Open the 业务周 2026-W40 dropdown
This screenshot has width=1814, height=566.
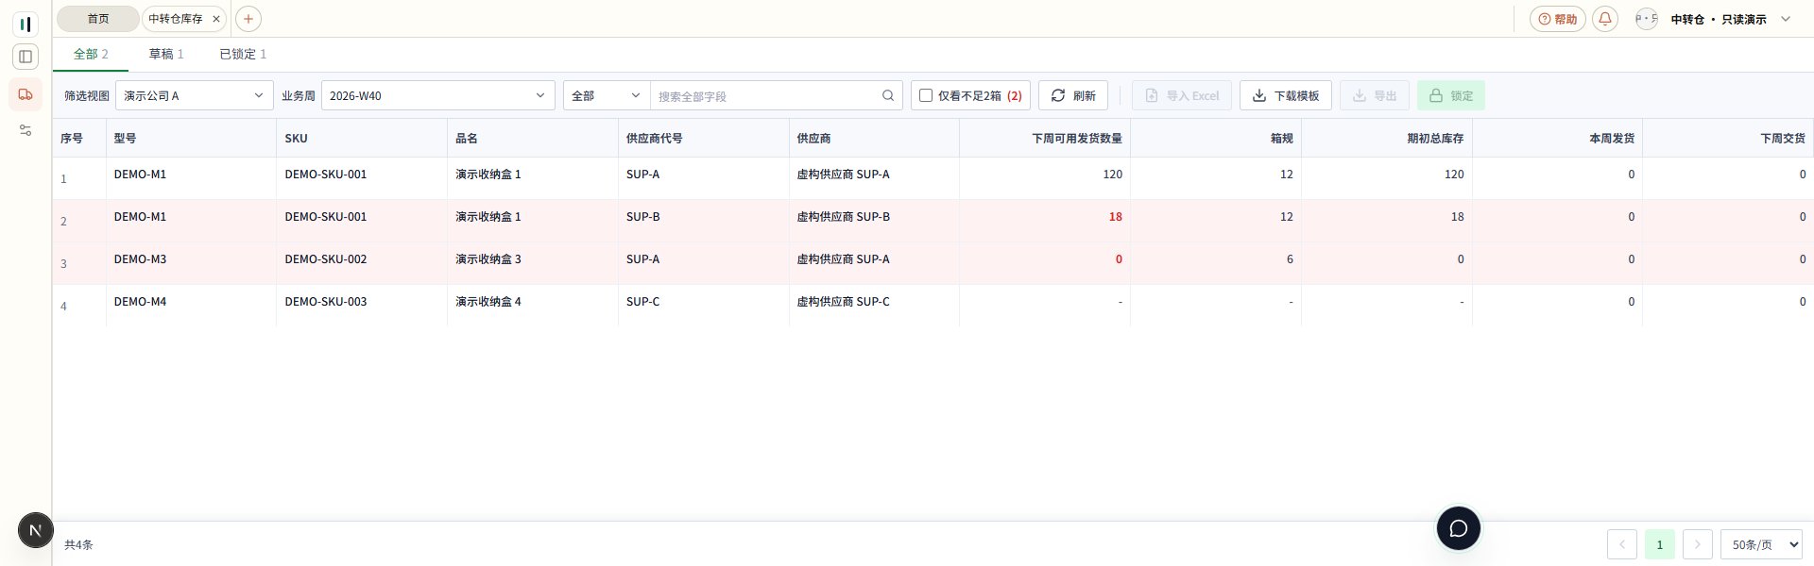pyautogui.click(x=437, y=95)
